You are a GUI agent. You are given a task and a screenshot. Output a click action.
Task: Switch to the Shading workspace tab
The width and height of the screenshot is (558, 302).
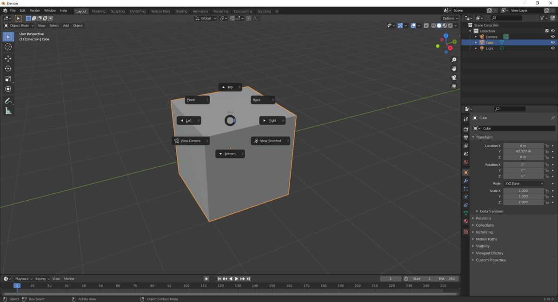(181, 11)
